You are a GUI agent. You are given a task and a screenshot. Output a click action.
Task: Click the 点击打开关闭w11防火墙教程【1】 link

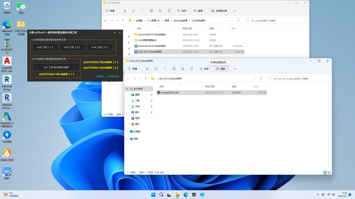click(56, 74)
